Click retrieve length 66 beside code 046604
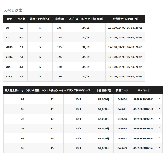This screenshot has height=166, width=166. pos(22,100)
